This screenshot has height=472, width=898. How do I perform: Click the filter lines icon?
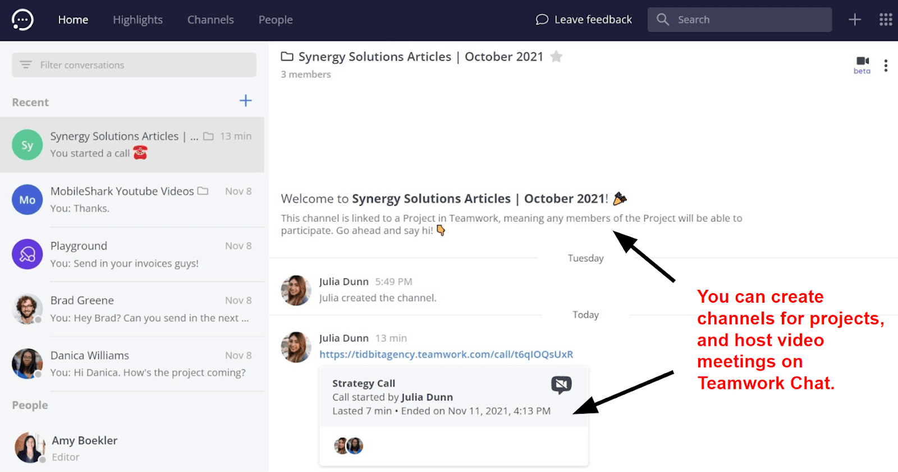(x=26, y=64)
